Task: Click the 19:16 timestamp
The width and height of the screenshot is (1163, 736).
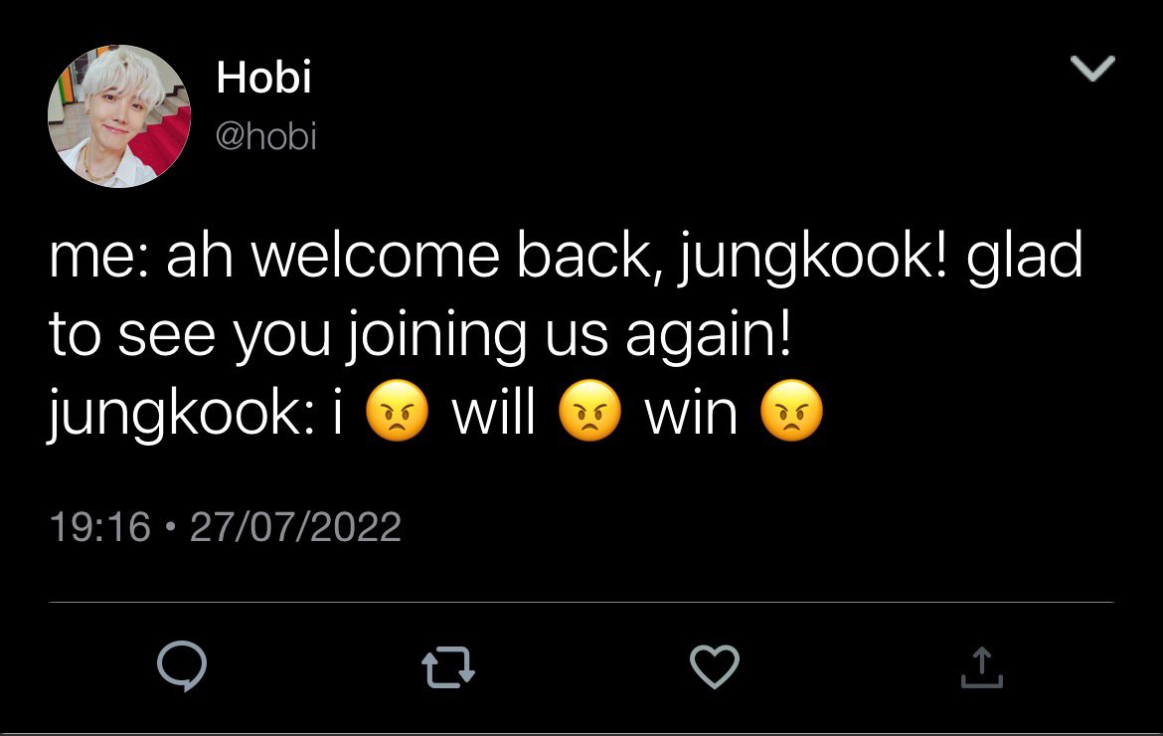Action: coord(100,527)
